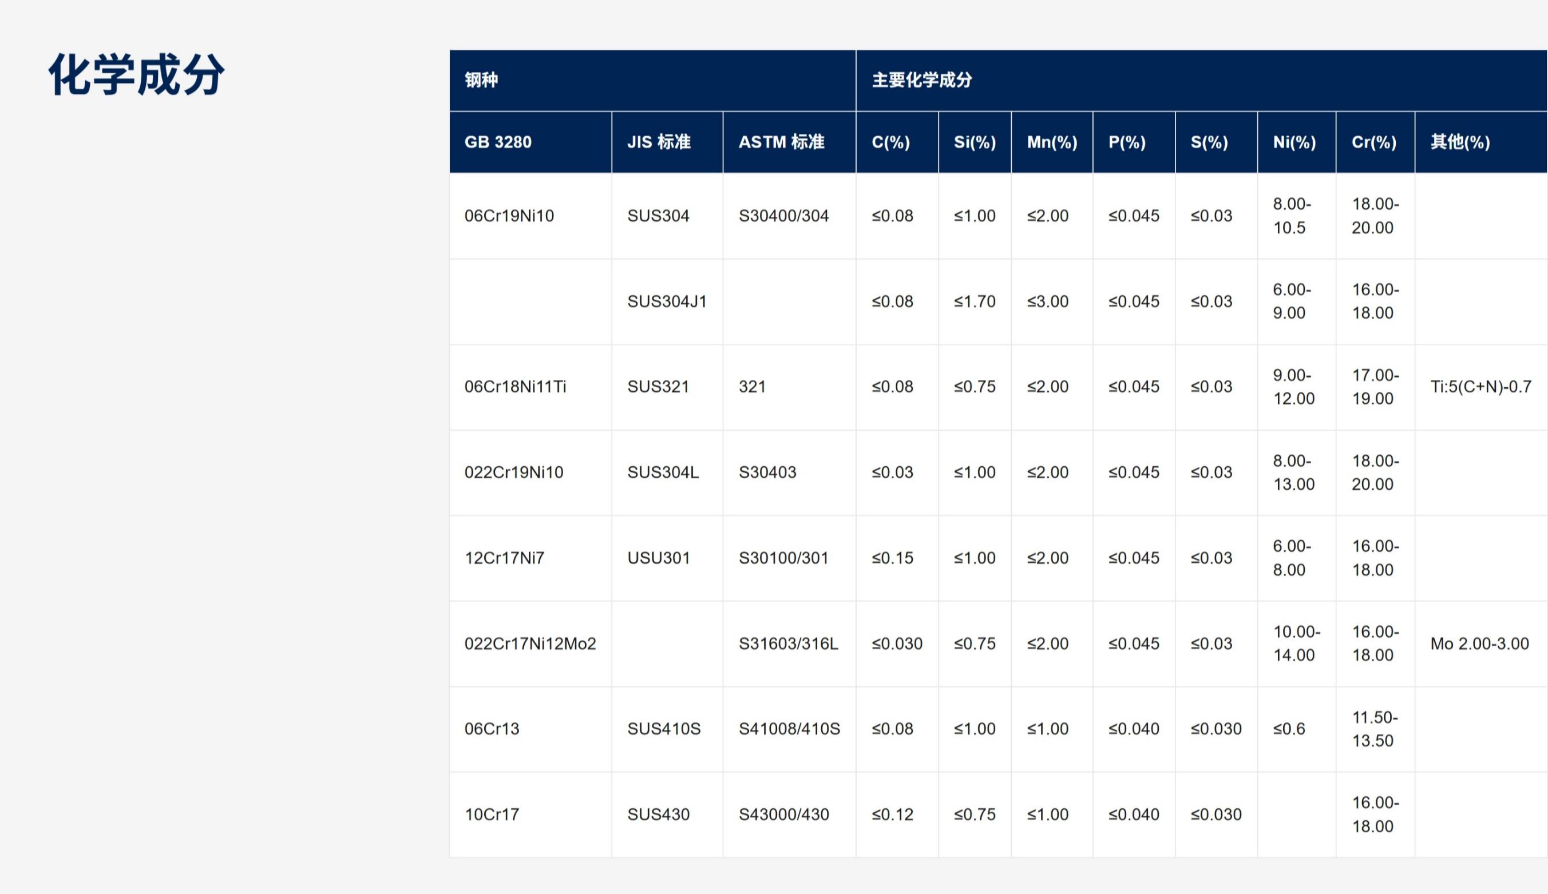The height and width of the screenshot is (894, 1548).
Task: Select the SUS321 JIS cell
Action: pyautogui.click(x=658, y=387)
